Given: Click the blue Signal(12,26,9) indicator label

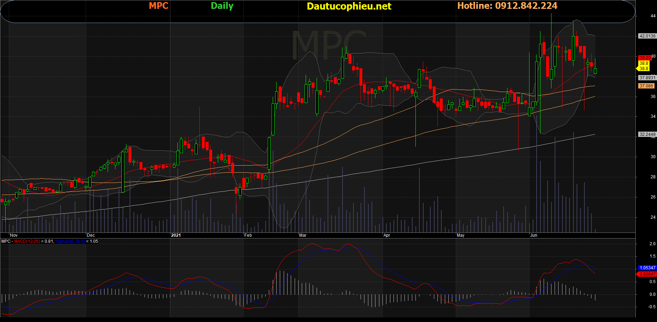Looking at the screenshot, I should click(70, 241).
